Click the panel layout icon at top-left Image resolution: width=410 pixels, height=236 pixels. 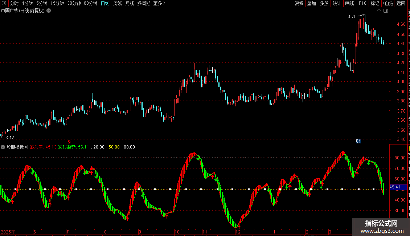4,3
